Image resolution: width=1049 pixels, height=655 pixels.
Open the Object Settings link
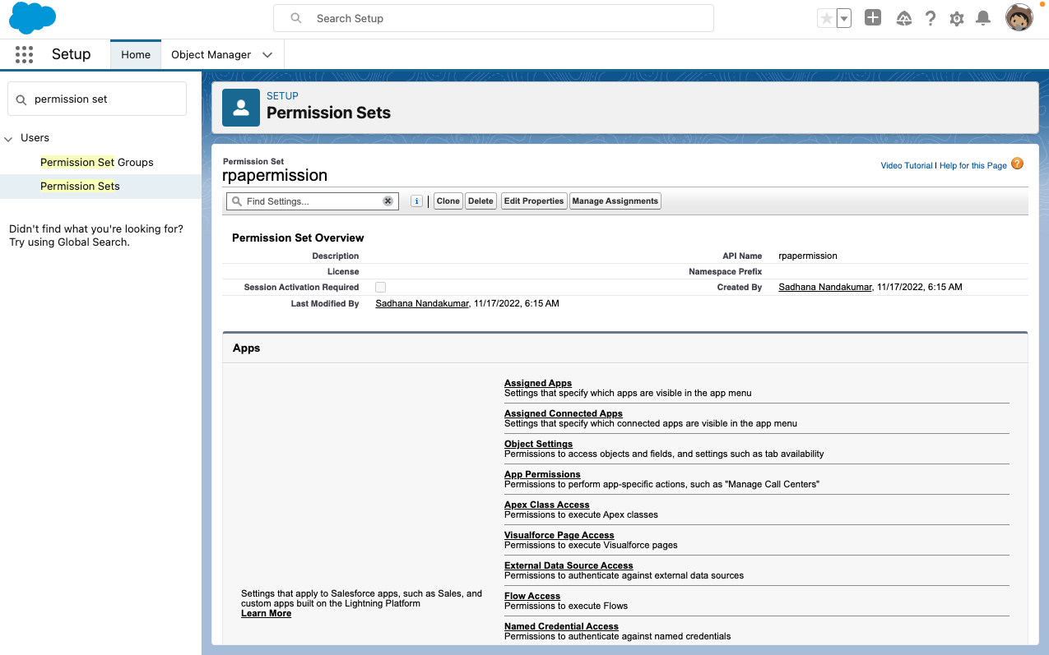538,444
